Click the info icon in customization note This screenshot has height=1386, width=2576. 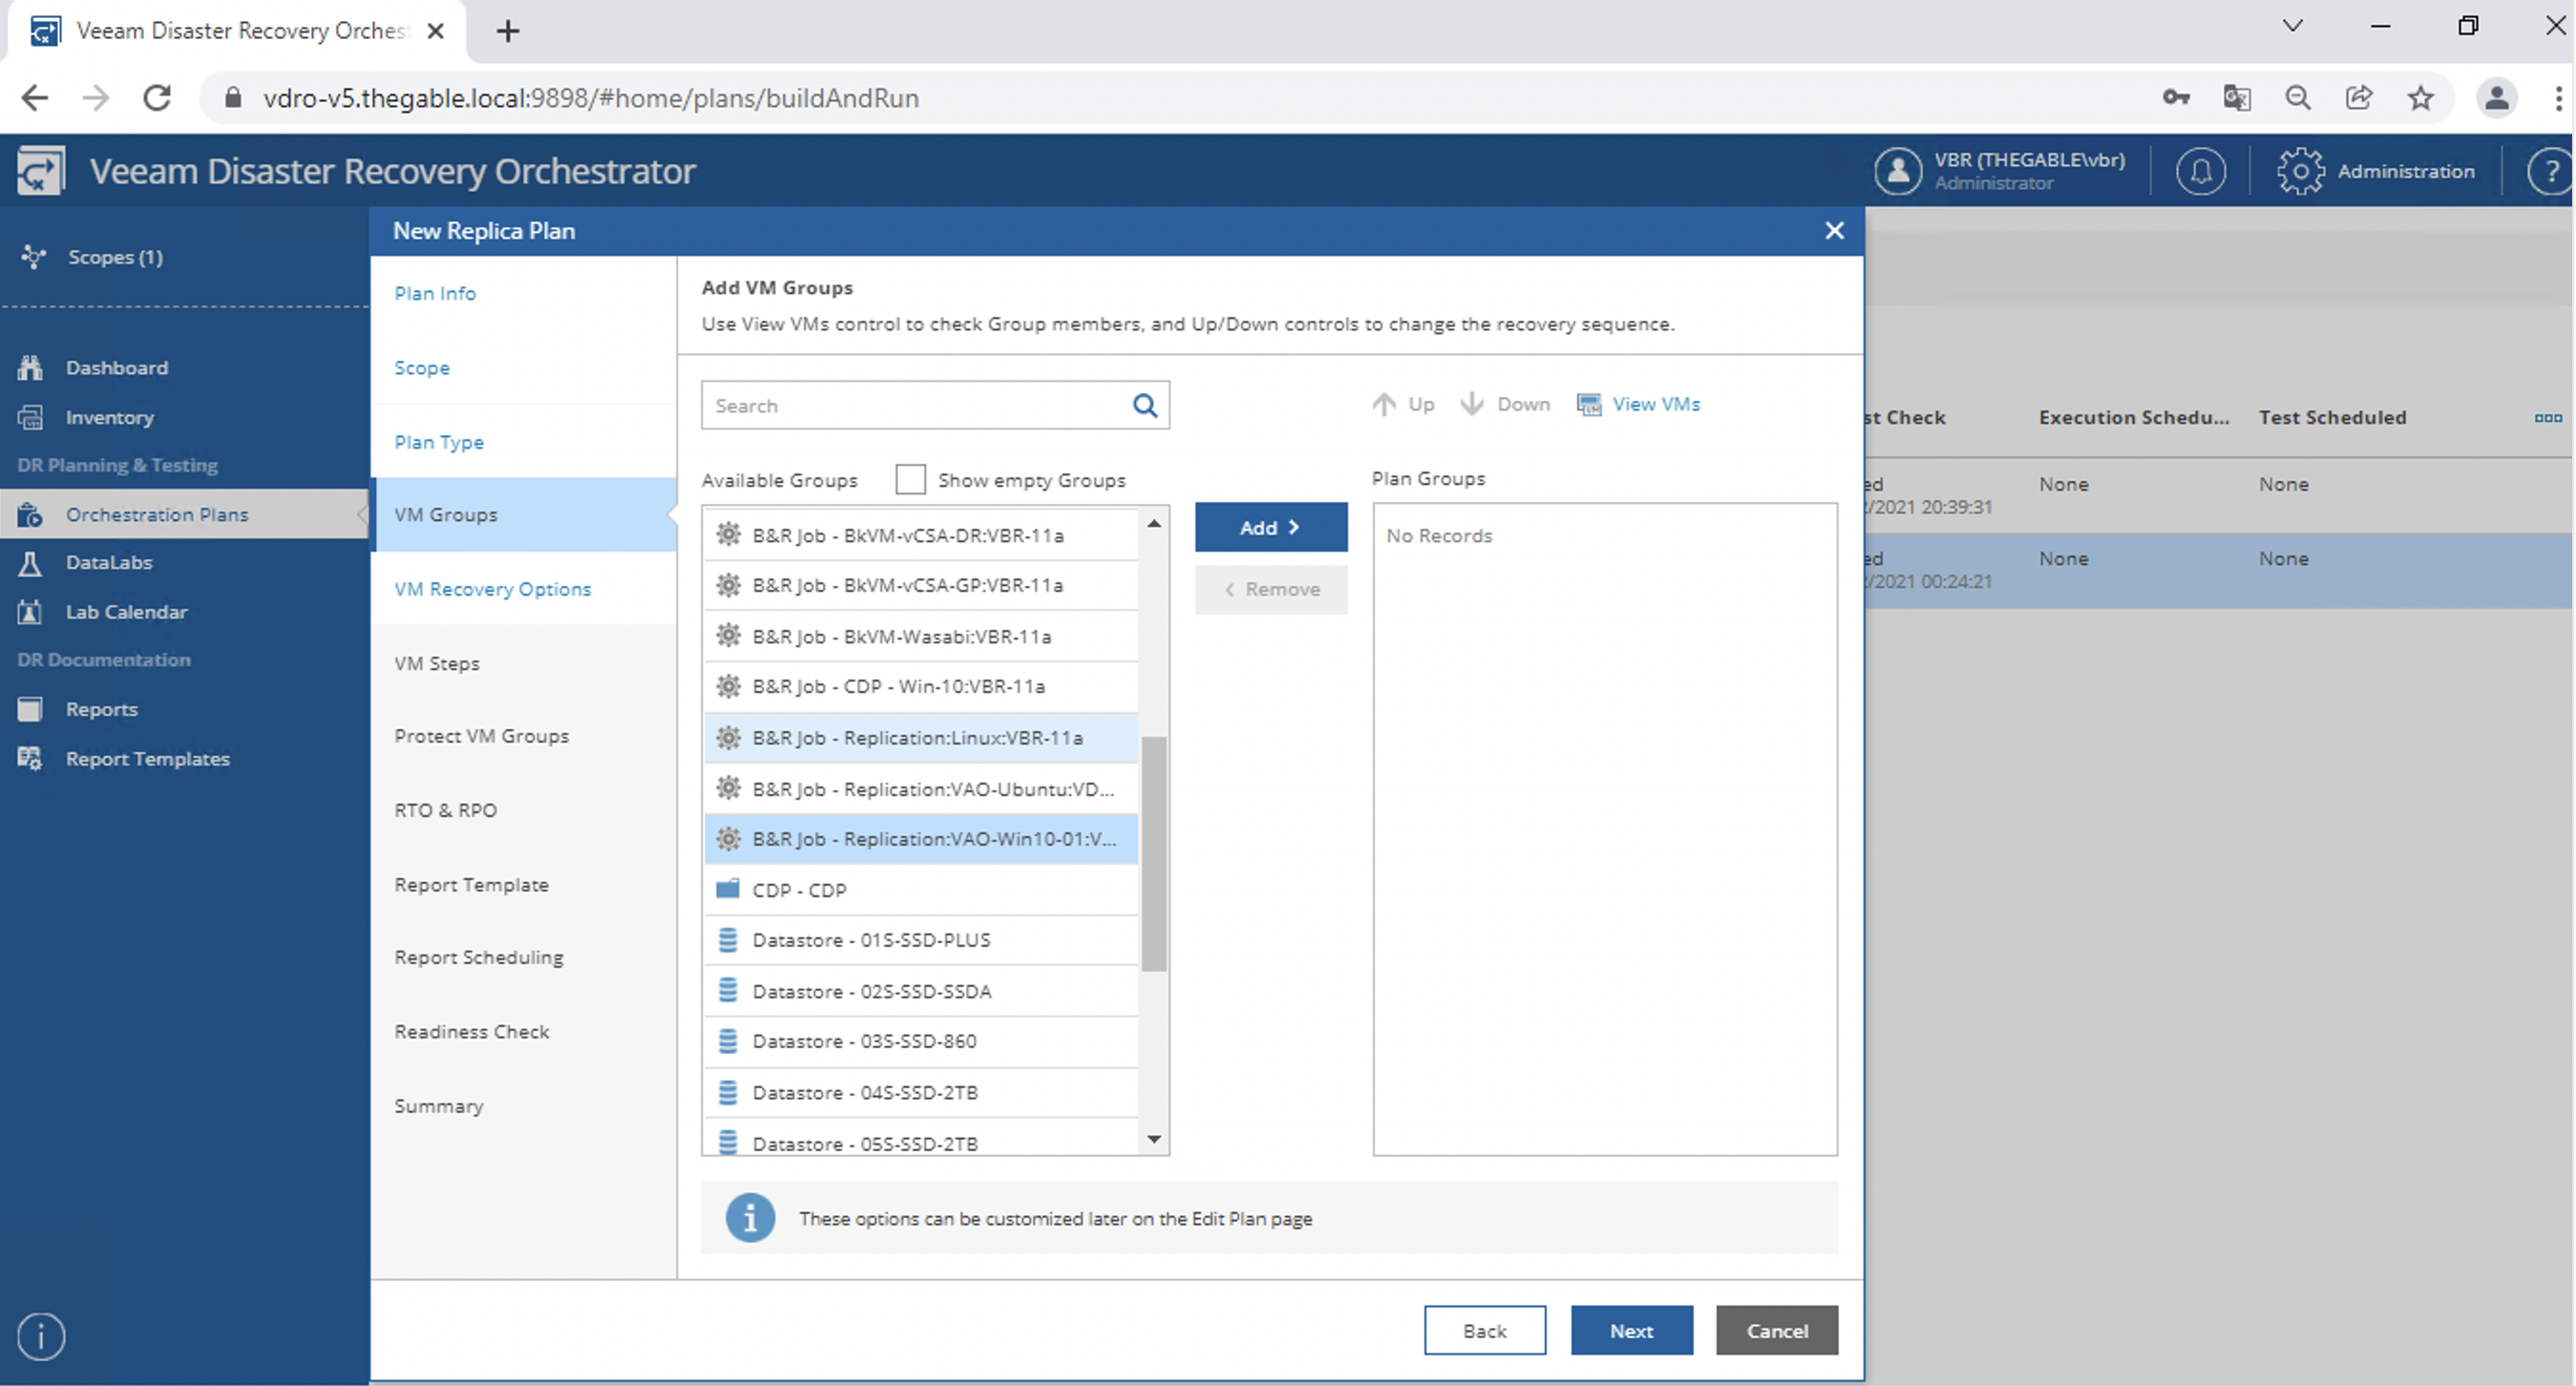click(750, 1218)
